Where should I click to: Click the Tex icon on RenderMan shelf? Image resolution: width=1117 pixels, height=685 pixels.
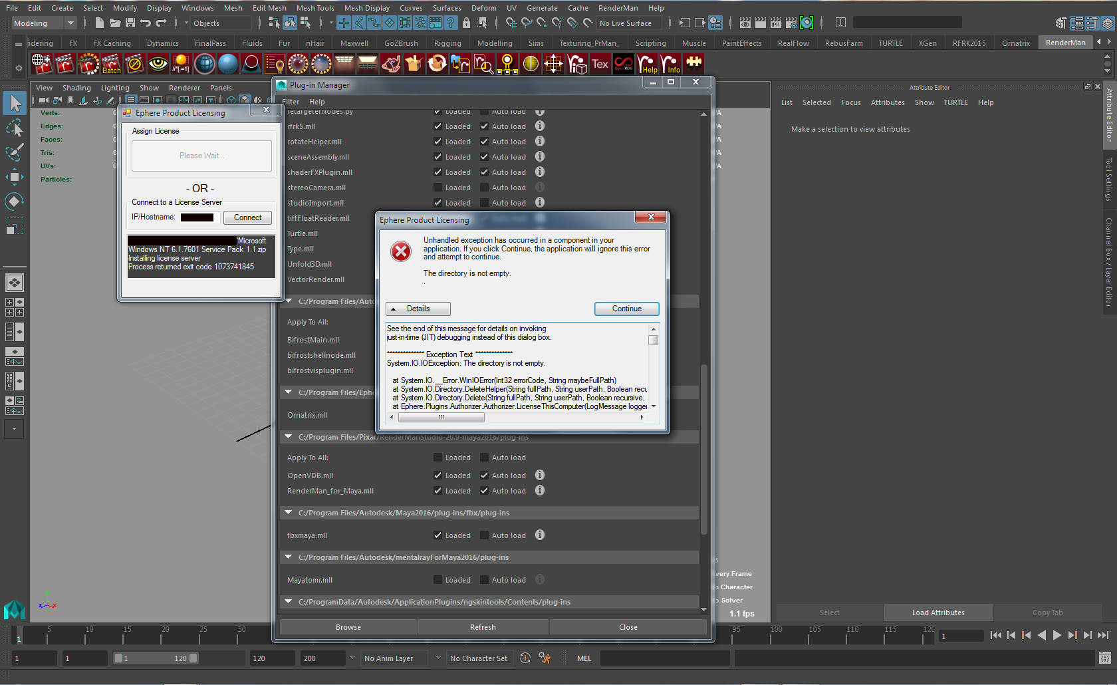tap(600, 64)
